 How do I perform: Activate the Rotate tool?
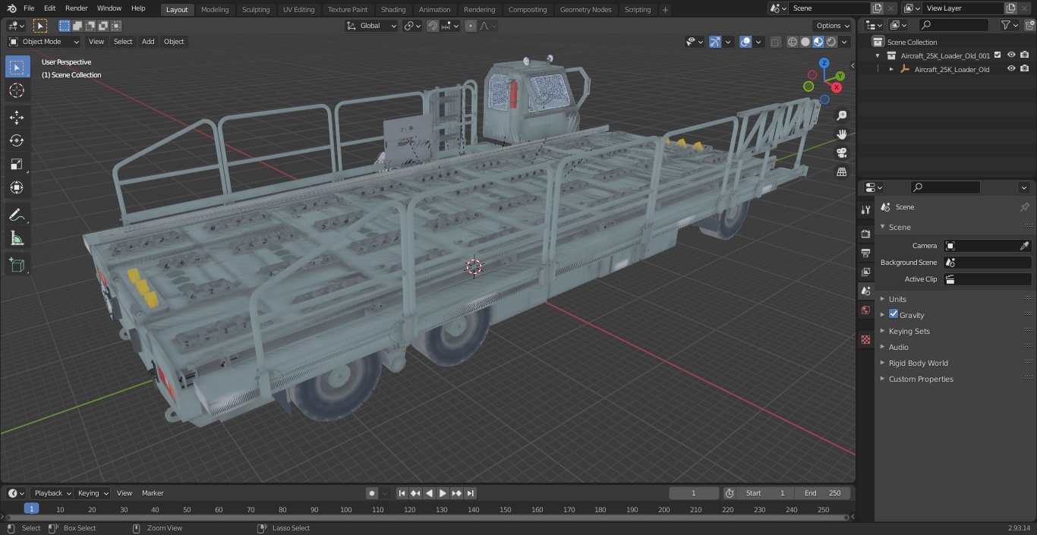click(x=17, y=140)
